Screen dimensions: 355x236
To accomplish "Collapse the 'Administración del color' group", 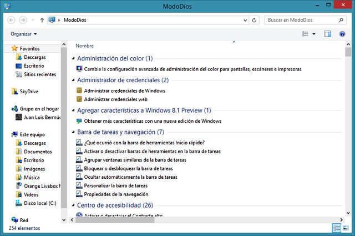I will click(x=74, y=58).
